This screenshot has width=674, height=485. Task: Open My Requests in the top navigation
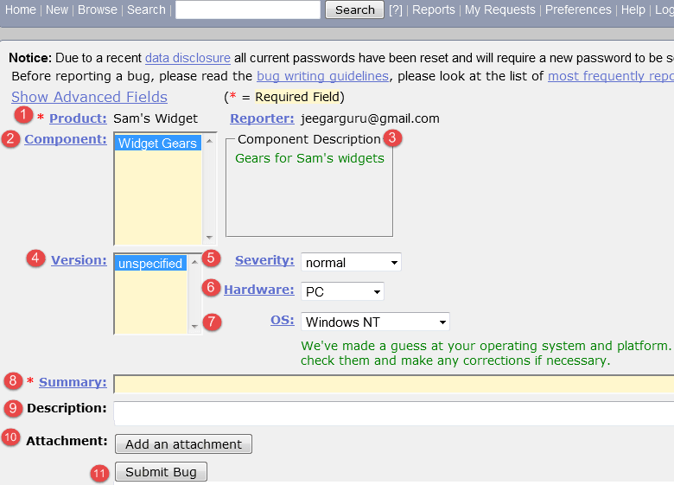499,10
